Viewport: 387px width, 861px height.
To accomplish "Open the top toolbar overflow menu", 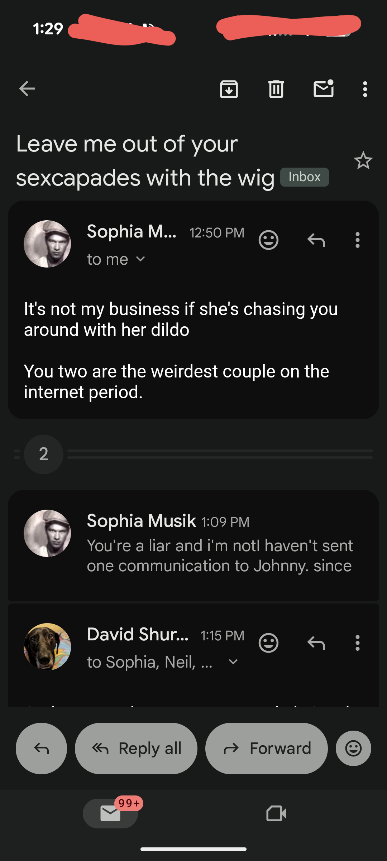I will (x=365, y=89).
